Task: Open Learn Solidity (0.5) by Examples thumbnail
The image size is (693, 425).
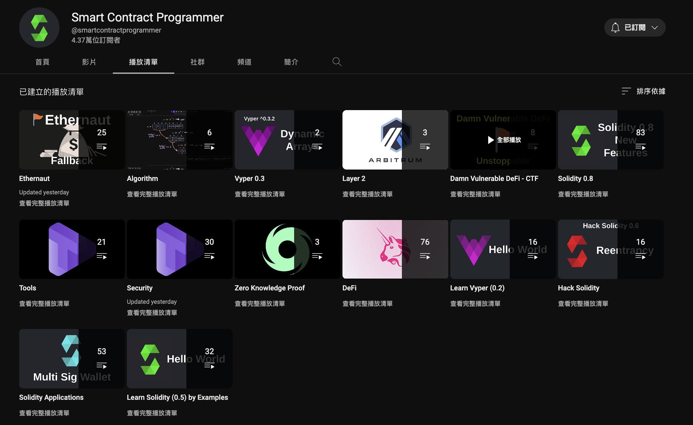Action: pos(179,359)
